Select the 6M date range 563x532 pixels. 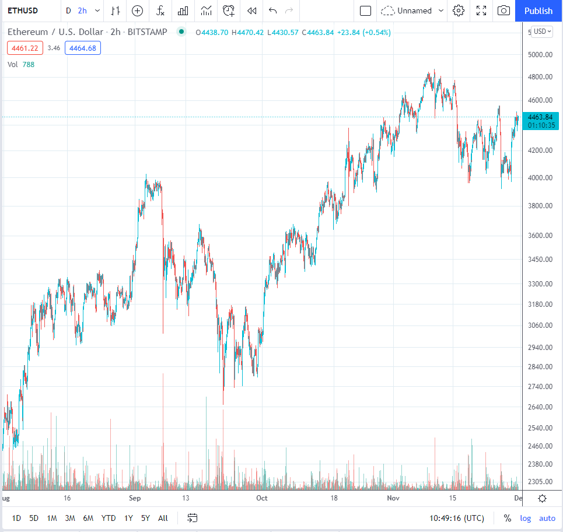tap(88, 518)
